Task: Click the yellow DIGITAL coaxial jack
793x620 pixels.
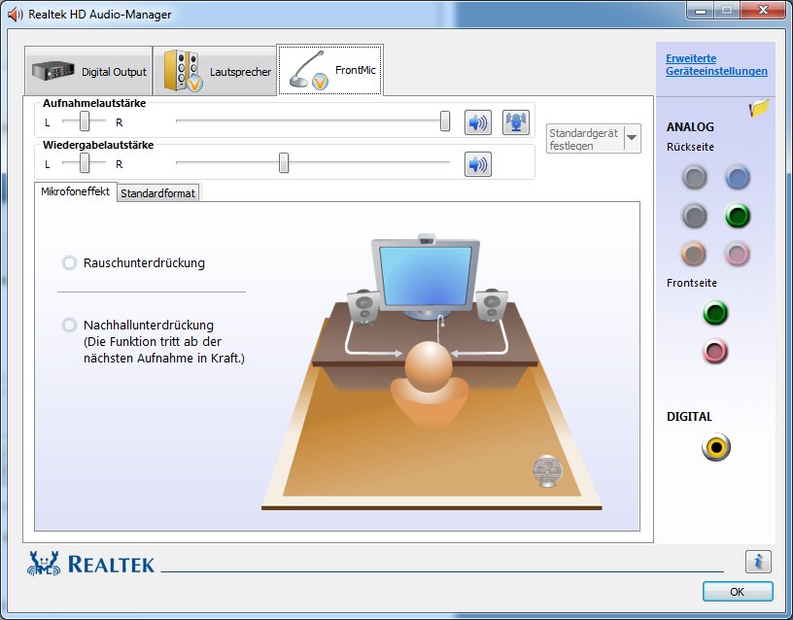Action: [x=716, y=447]
